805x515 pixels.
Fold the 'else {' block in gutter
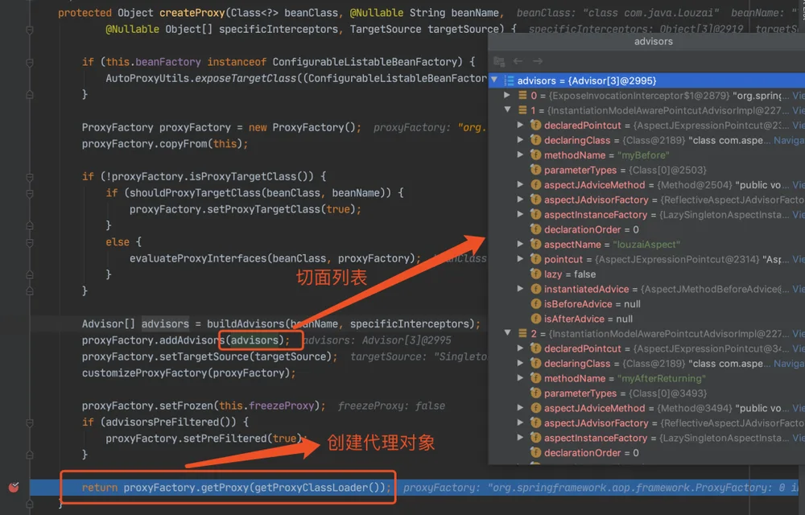point(30,242)
